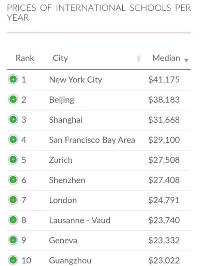Click the City column sort arrows
The width and height of the screenshot is (203, 266).
coord(139,59)
